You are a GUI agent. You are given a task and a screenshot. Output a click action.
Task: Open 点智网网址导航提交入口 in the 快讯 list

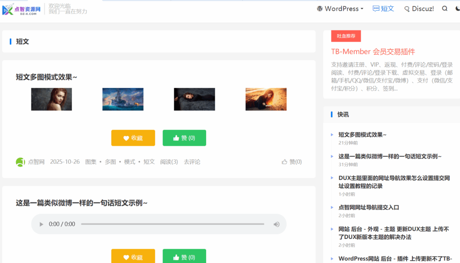point(368,207)
